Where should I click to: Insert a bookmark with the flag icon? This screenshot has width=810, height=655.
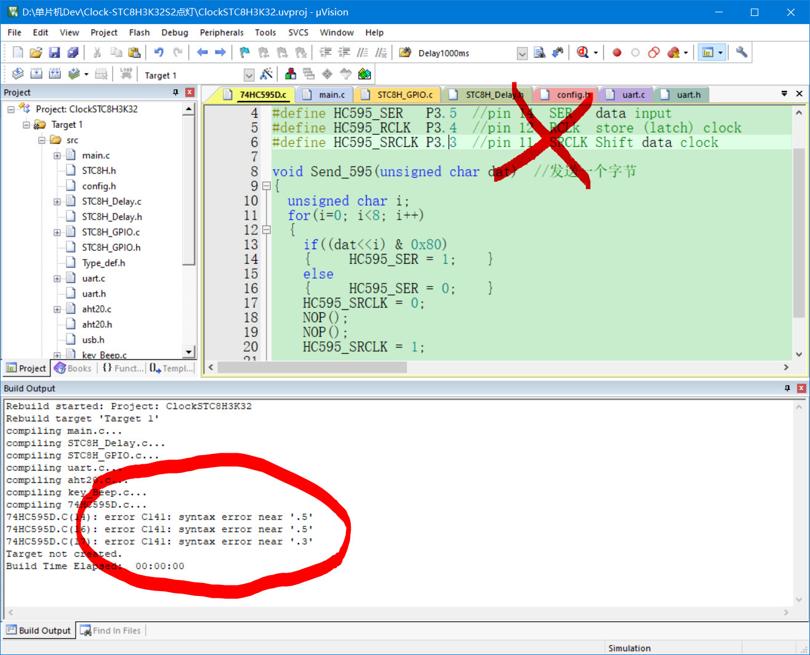[x=245, y=53]
